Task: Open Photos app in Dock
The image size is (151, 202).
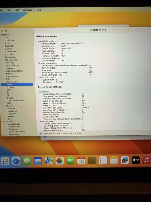Action: click(60, 161)
